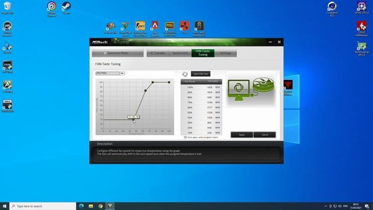Click the ENG language indicator
Image resolution: width=373 pixels, height=210 pixels.
click(346, 206)
